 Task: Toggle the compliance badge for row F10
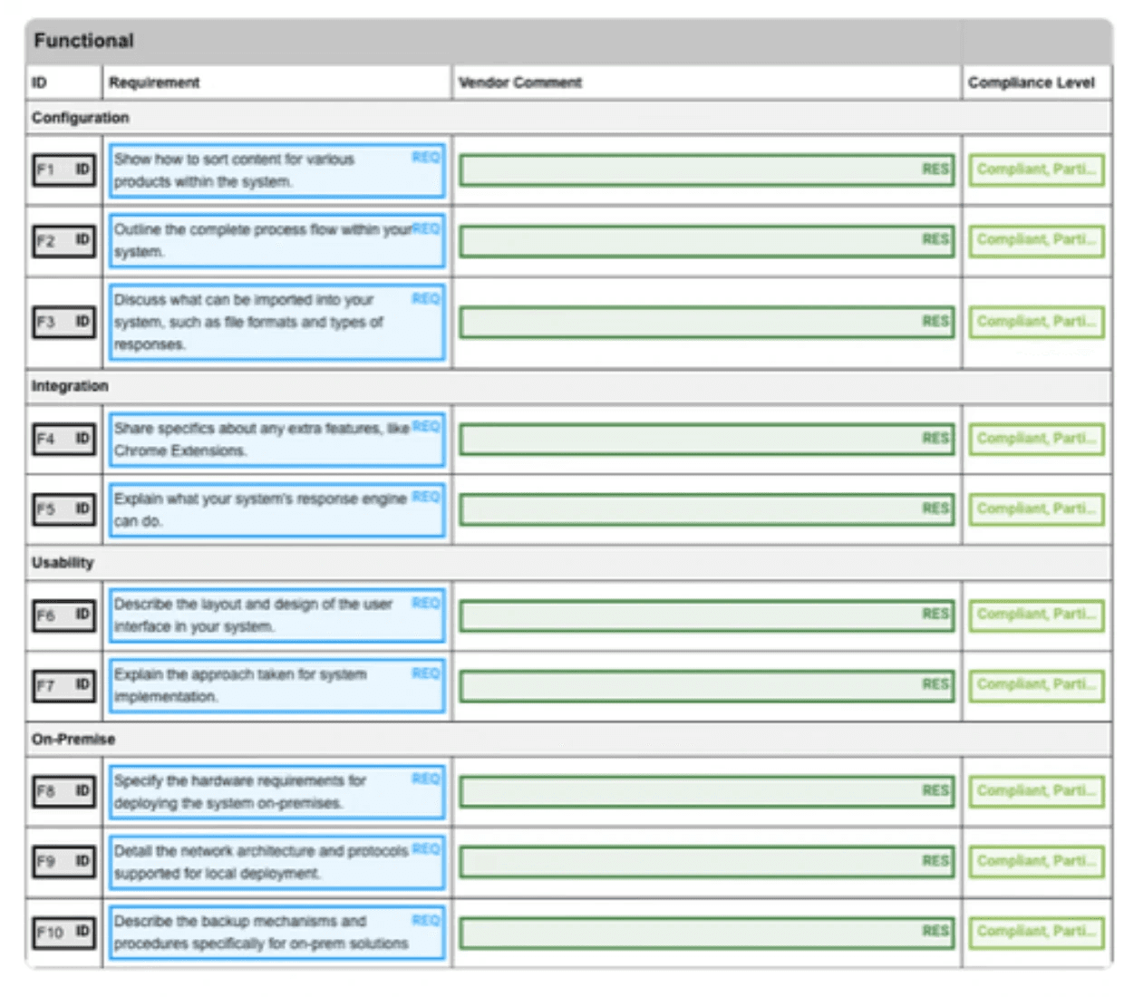point(1036,931)
